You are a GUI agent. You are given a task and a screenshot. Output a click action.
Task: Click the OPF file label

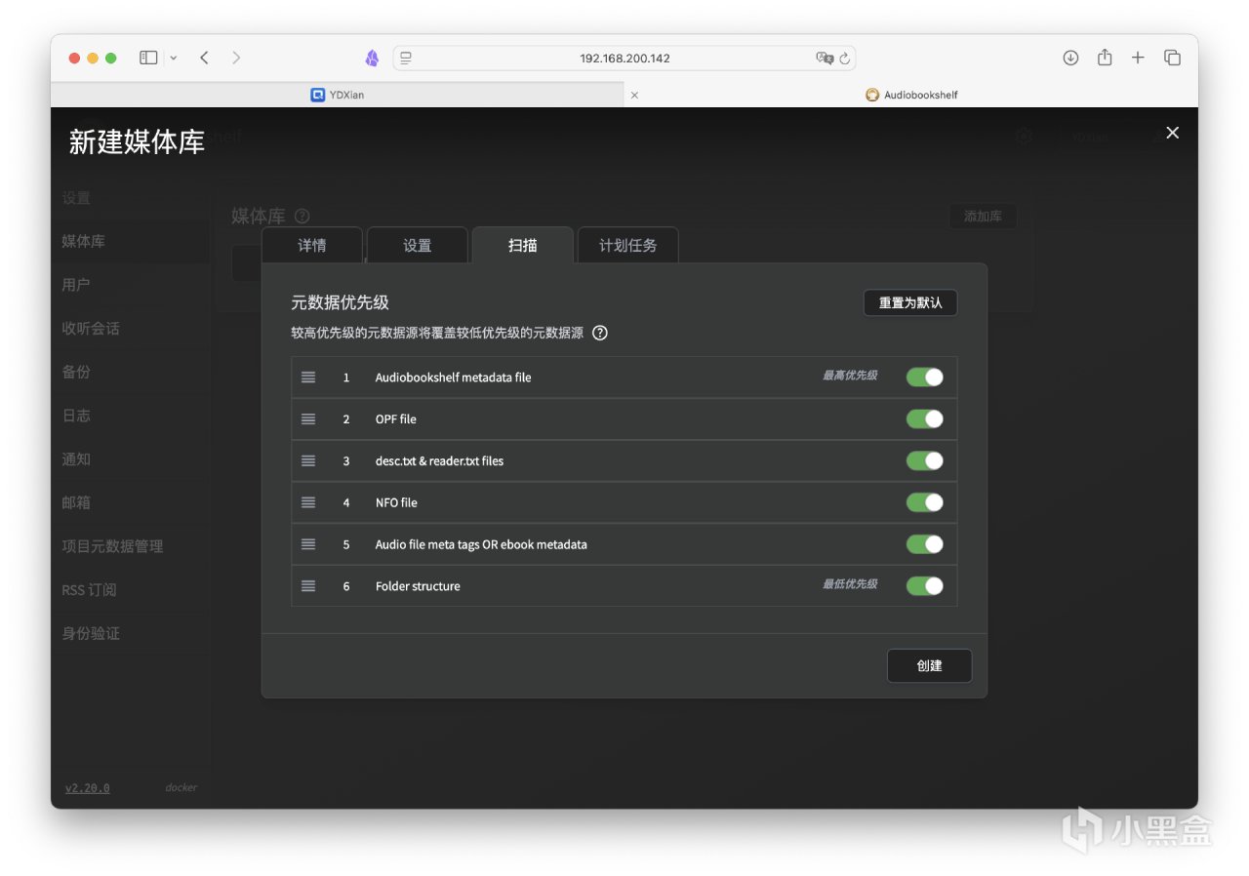(396, 419)
